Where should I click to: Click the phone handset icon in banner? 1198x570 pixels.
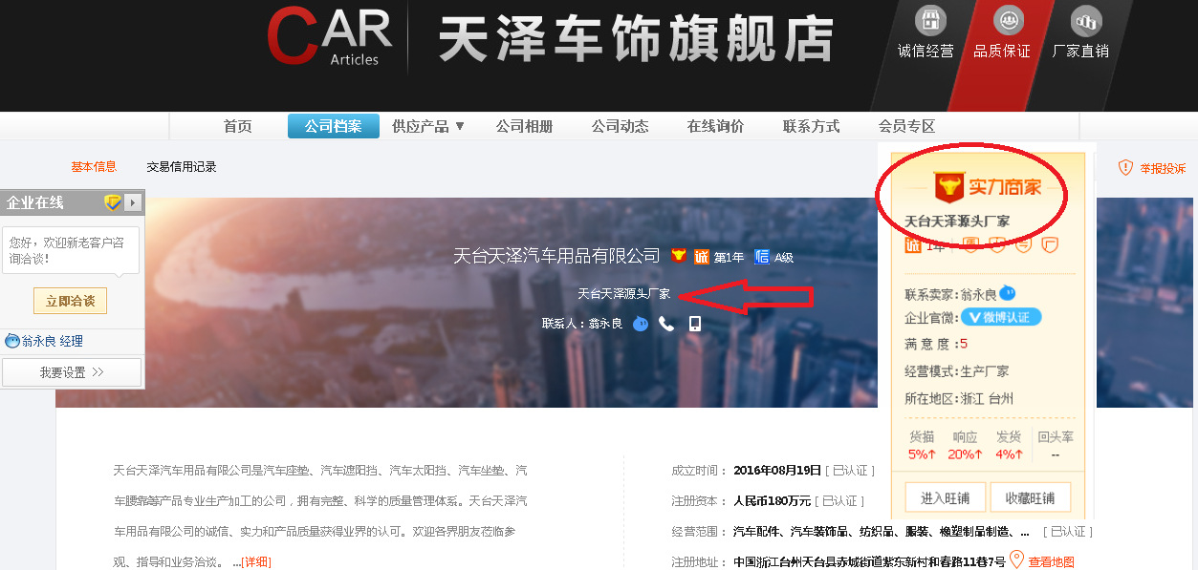[x=666, y=324]
